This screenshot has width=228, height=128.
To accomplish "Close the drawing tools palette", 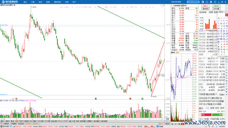I will (227, 15).
